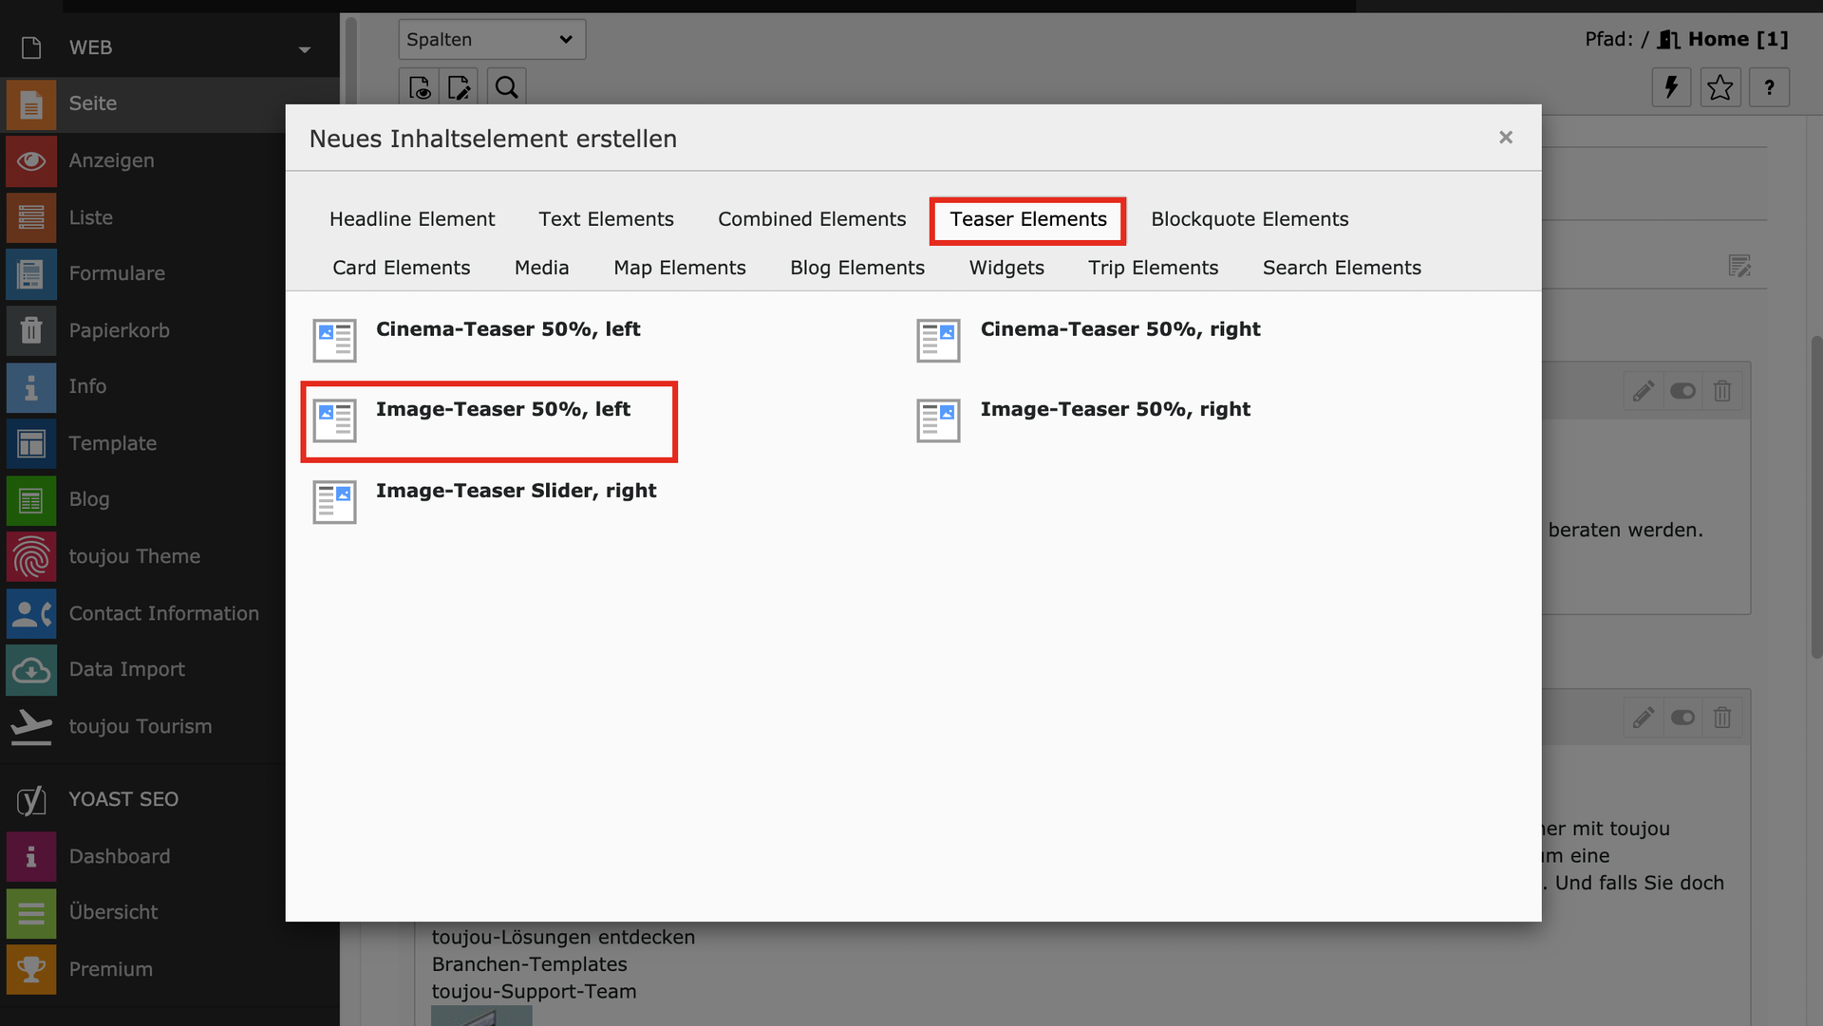Toggle visibility of first content element
This screenshot has height=1026, width=1823.
(x=1682, y=391)
